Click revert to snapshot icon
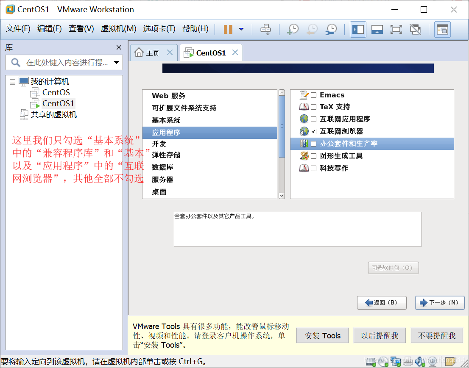 312,29
